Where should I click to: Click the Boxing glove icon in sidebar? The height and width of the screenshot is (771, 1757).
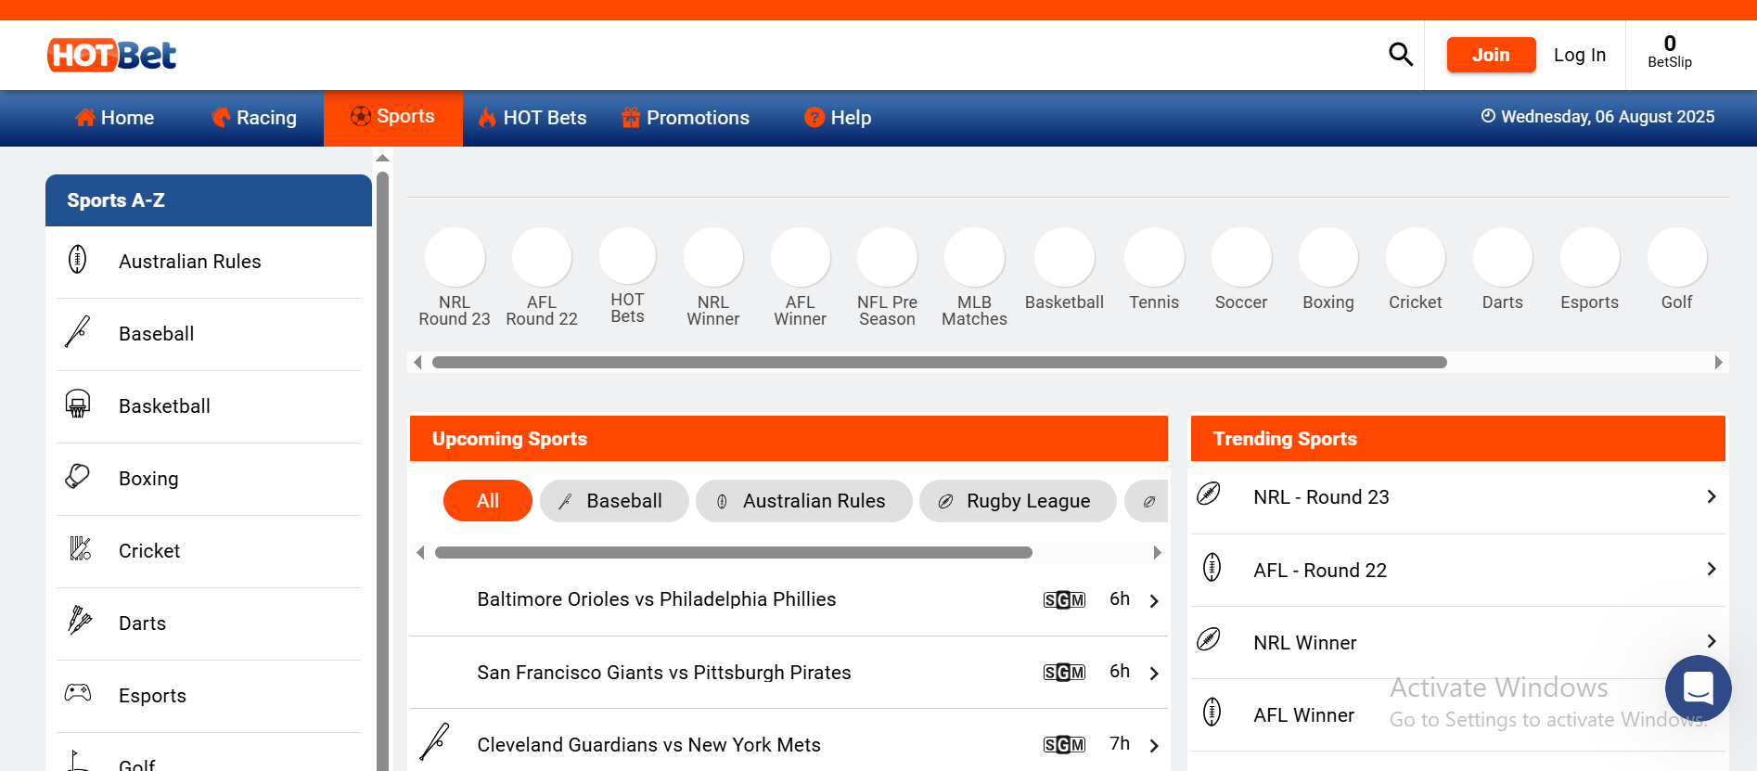(78, 476)
